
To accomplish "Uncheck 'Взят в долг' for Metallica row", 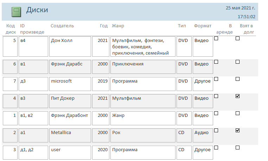I will 237,131.
